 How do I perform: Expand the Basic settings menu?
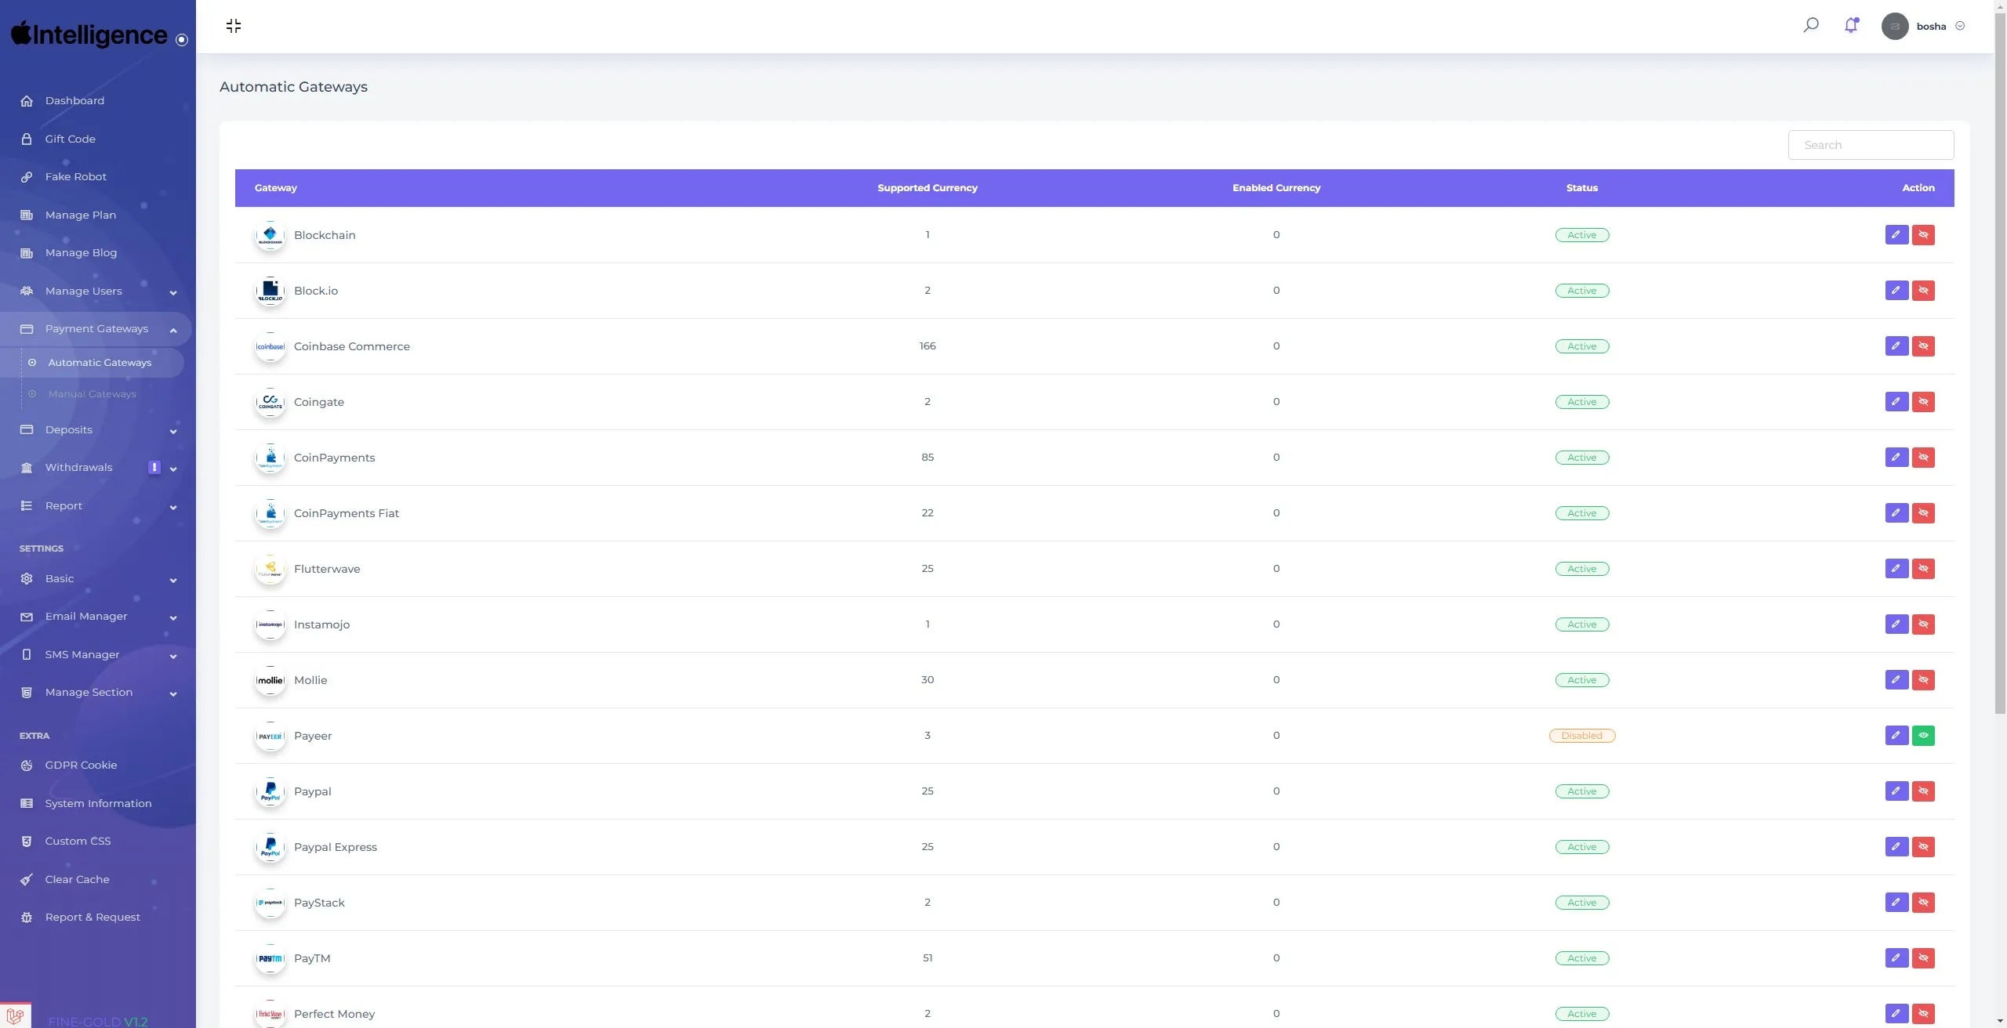pos(96,579)
